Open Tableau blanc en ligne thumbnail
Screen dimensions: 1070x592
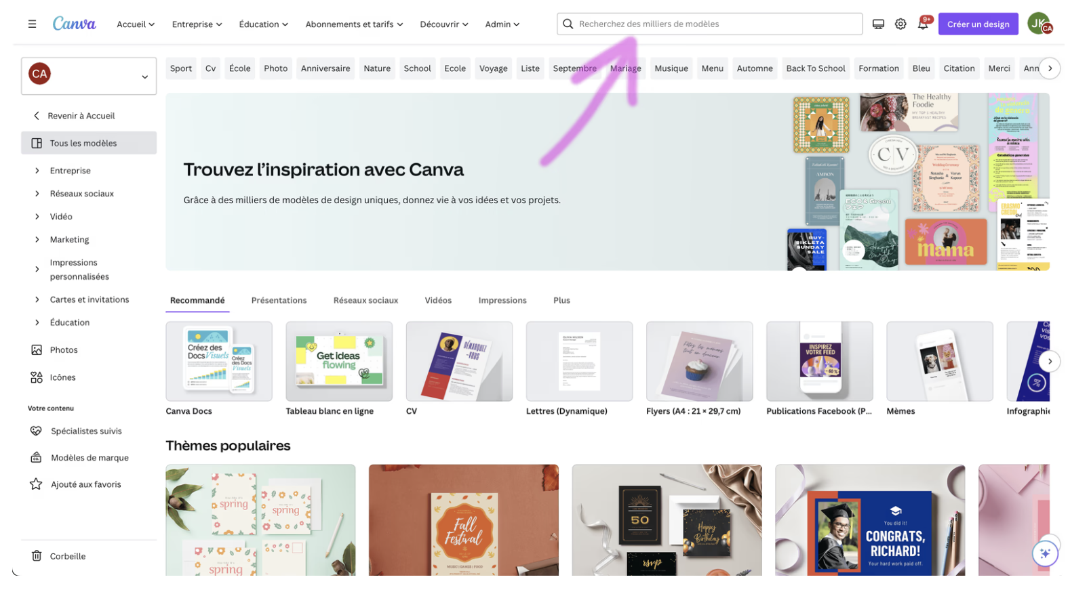pyautogui.click(x=339, y=361)
